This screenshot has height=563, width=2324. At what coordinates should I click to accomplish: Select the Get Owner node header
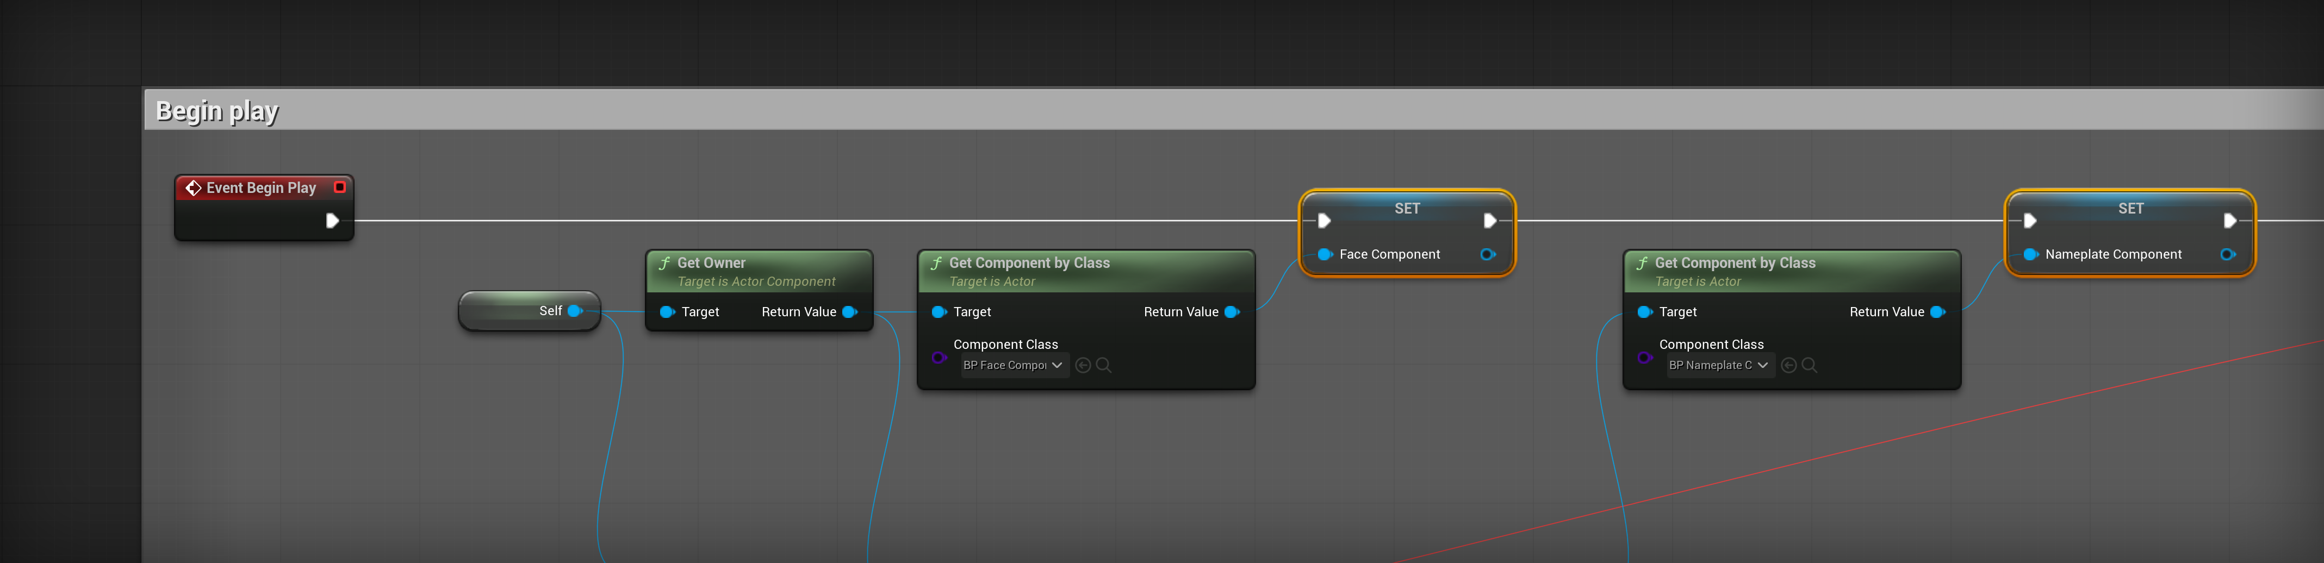(x=759, y=271)
